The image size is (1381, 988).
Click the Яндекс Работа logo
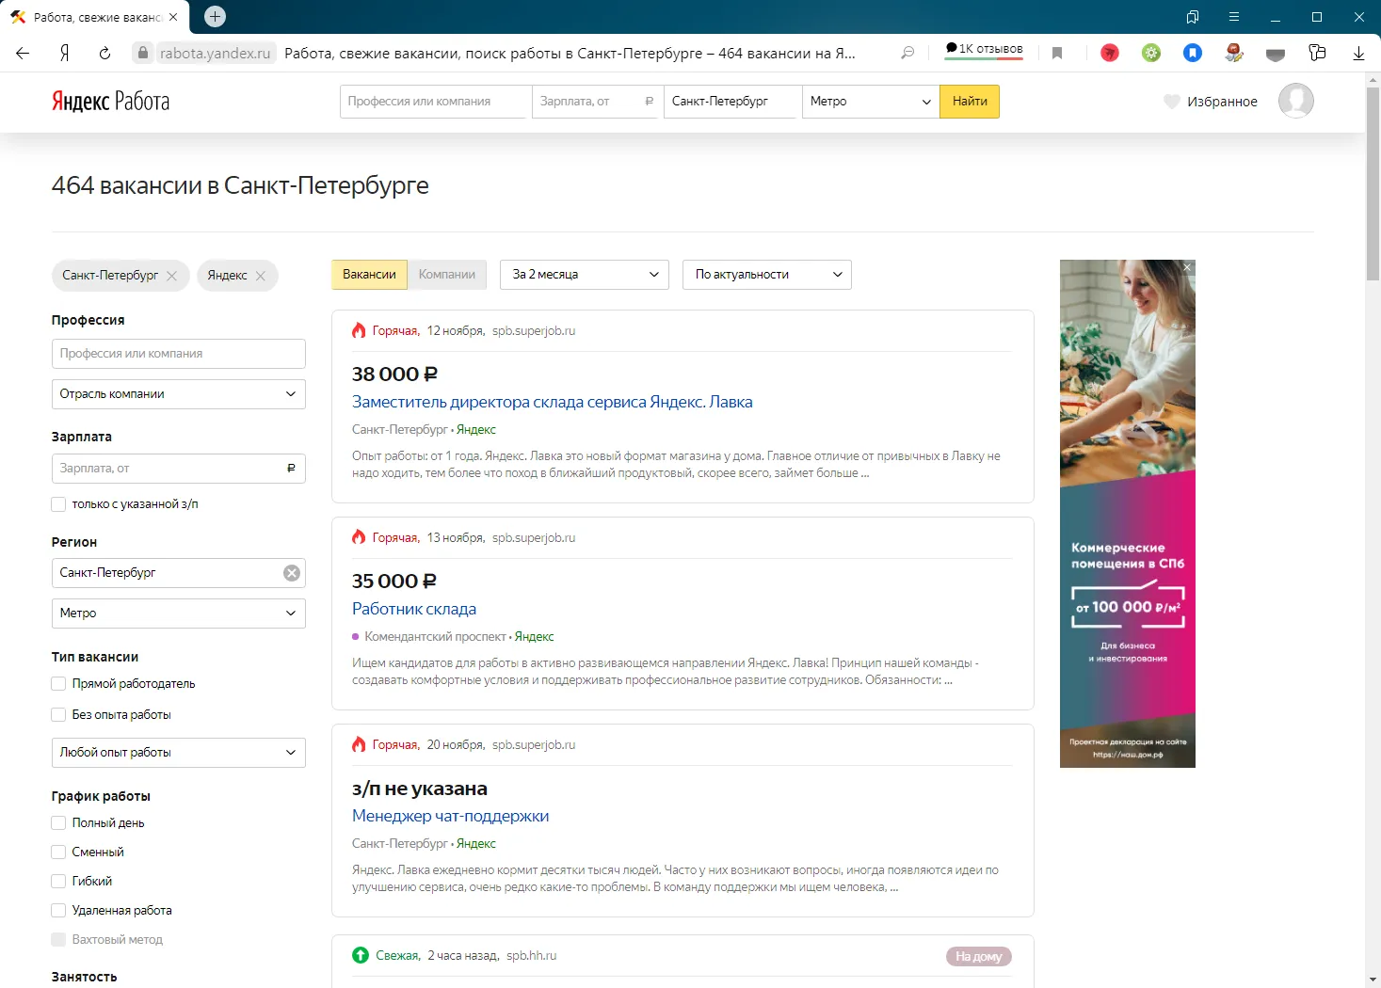click(x=111, y=102)
